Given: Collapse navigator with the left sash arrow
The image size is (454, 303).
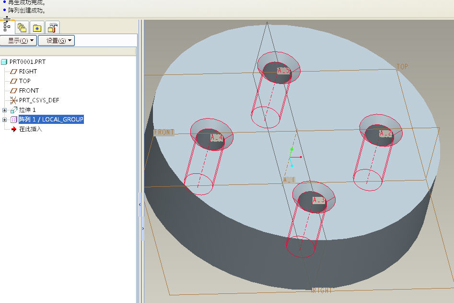Looking at the screenshot, I should [x=140, y=205].
